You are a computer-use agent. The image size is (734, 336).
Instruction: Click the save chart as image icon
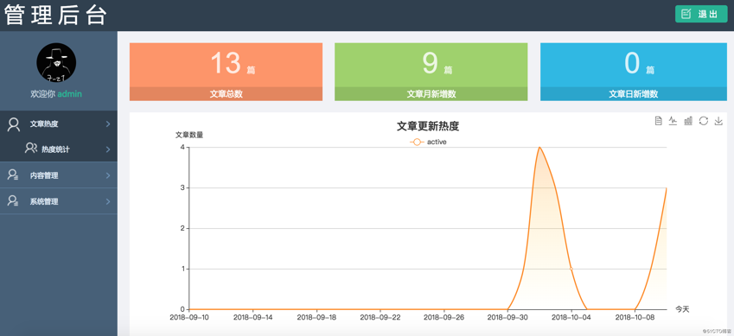coord(718,121)
